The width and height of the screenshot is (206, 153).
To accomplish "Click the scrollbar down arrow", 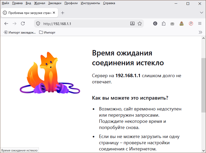I will click(x=203, y=151).
